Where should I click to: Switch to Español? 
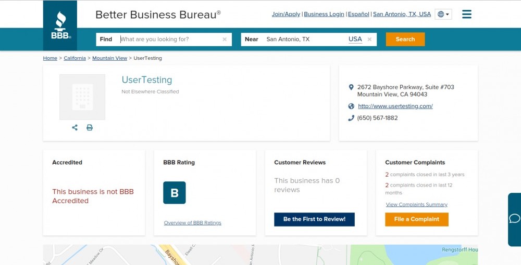(x=358, y=14)
